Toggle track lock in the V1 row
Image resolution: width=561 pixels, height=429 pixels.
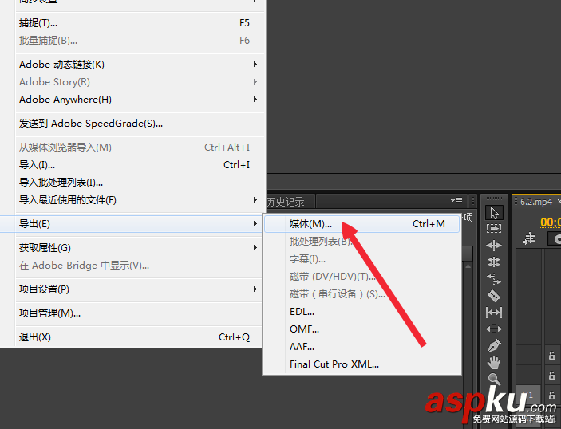coord(552,396)
